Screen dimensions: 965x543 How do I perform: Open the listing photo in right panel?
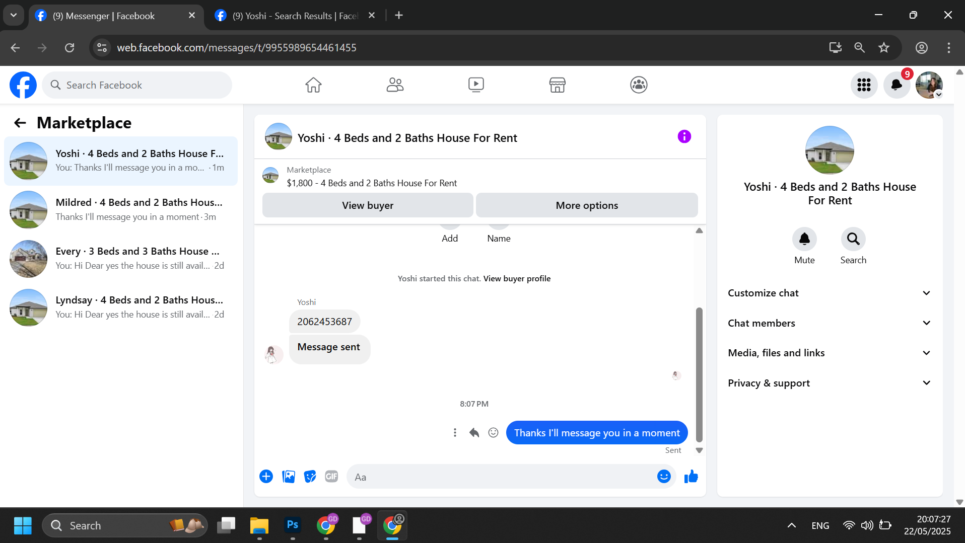click(830, 150)
